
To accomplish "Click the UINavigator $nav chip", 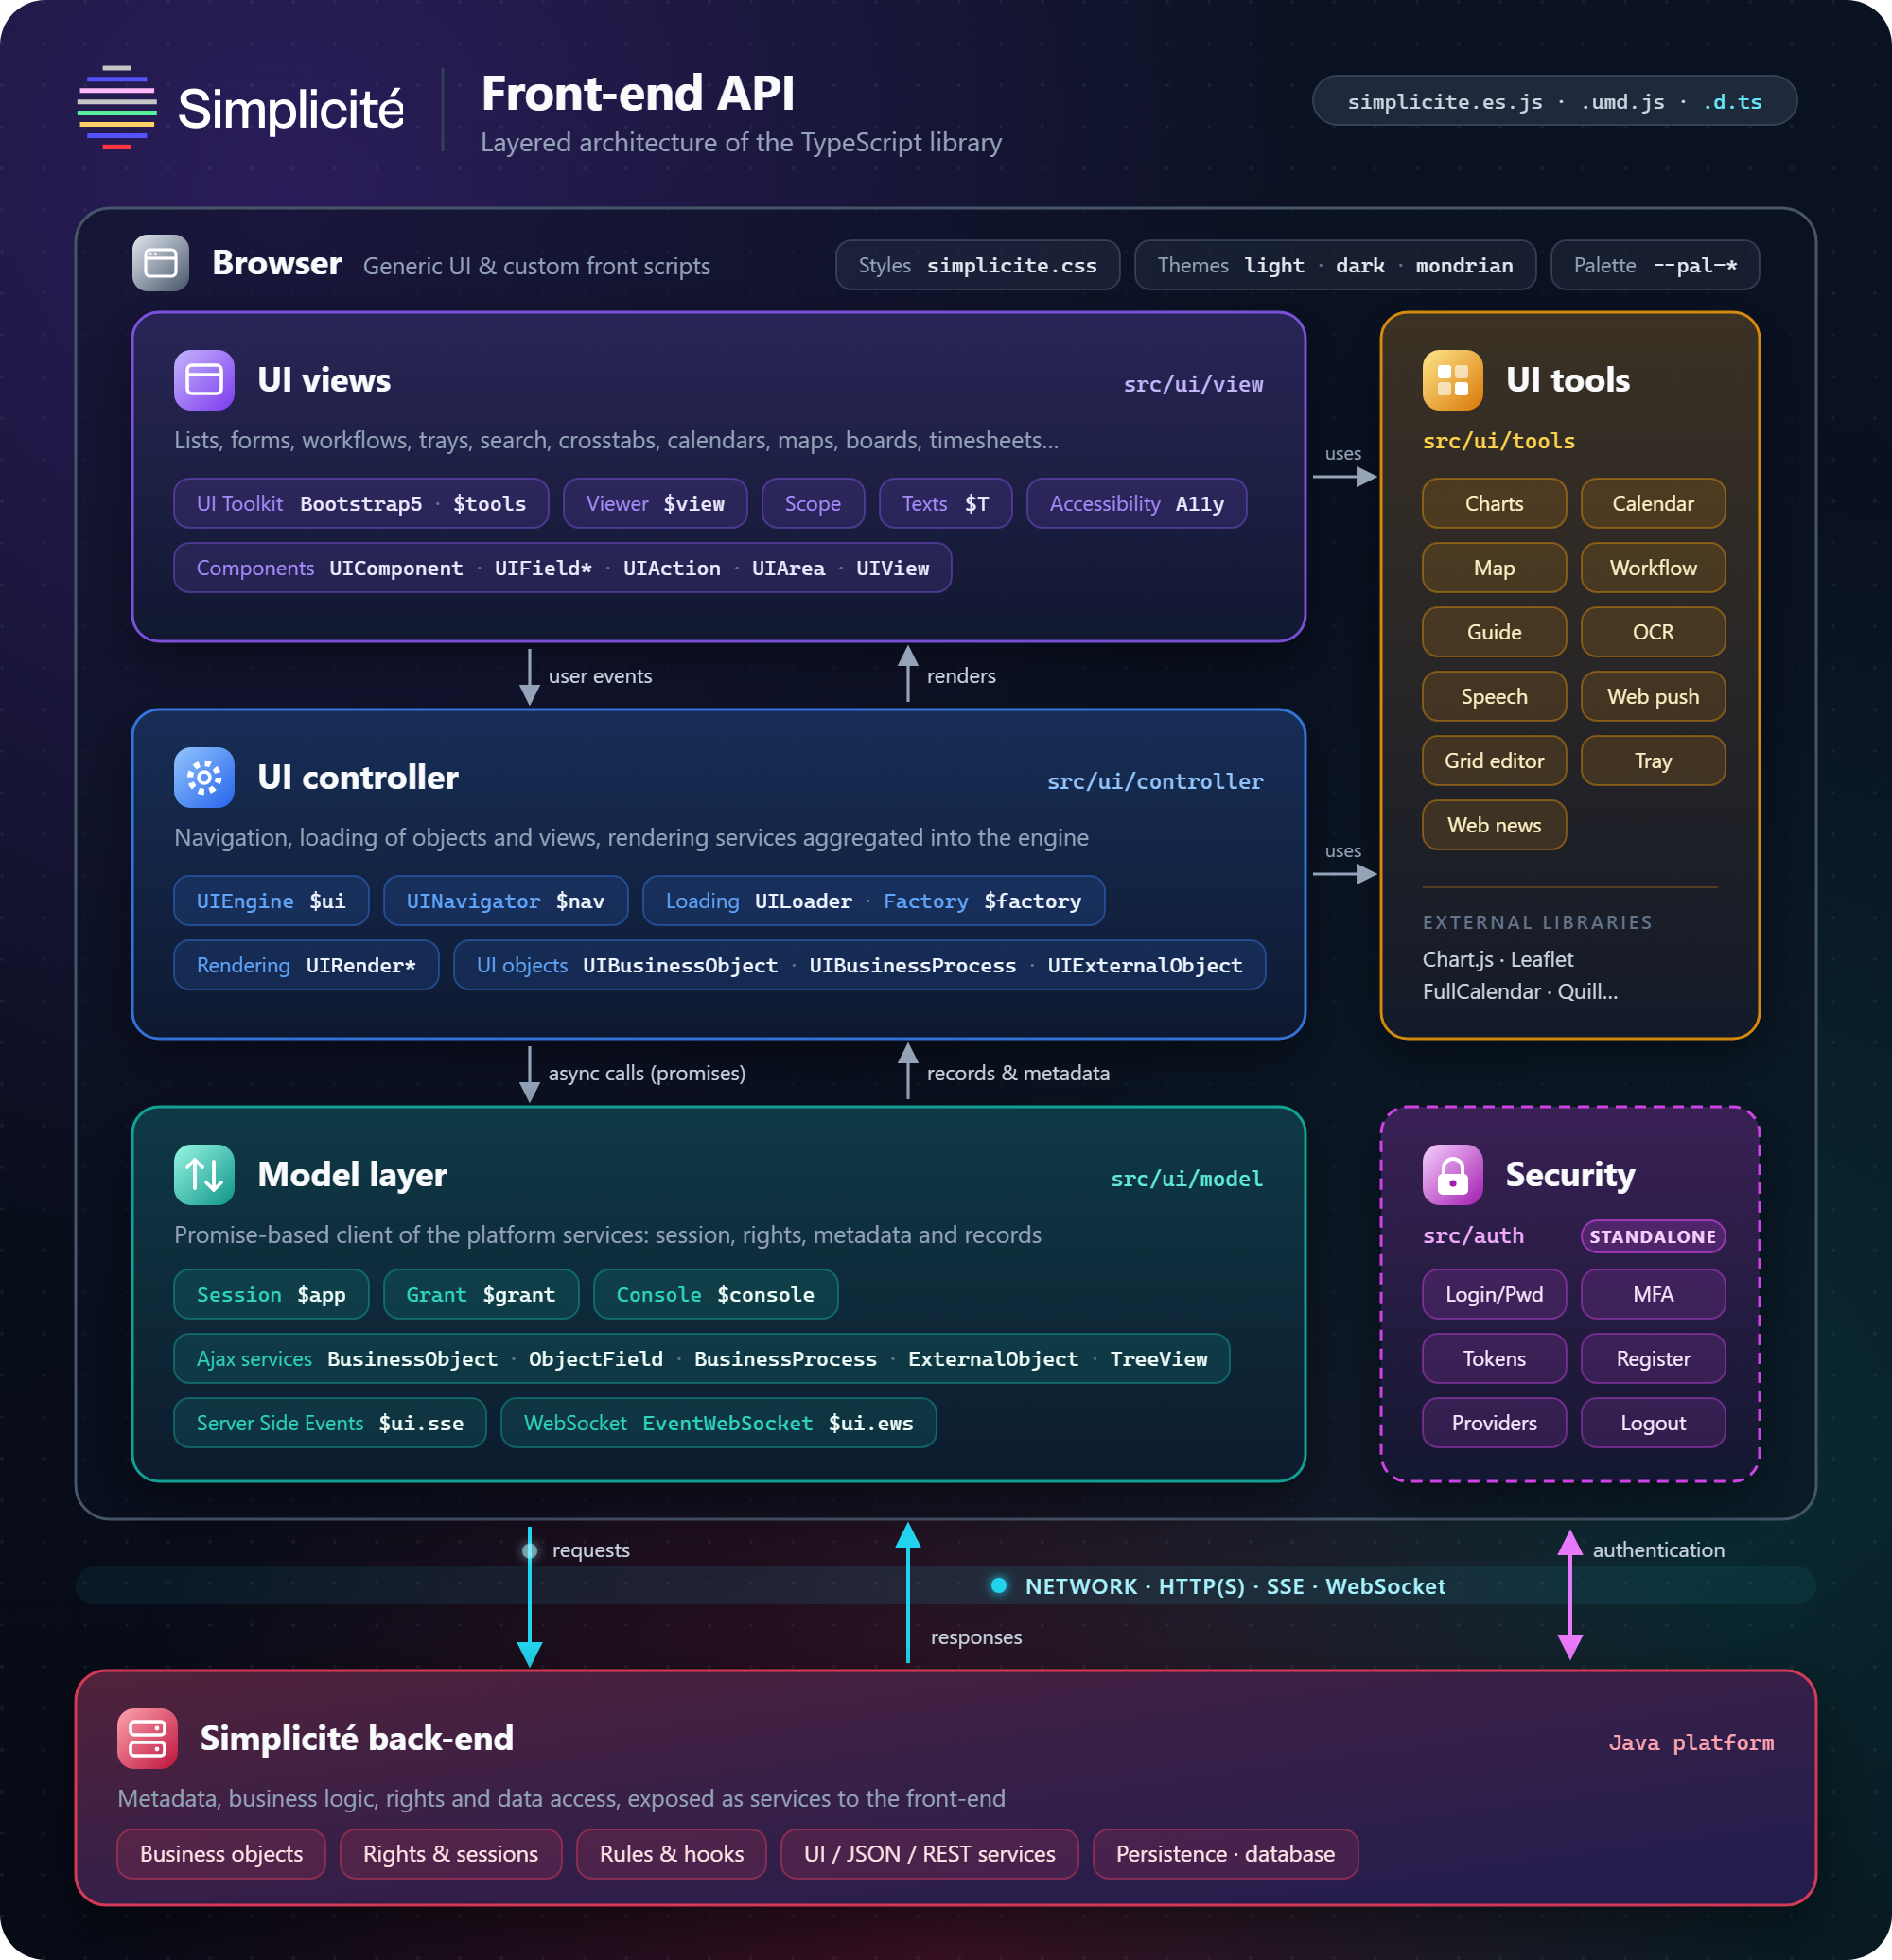I will click(x=505, y=900).
